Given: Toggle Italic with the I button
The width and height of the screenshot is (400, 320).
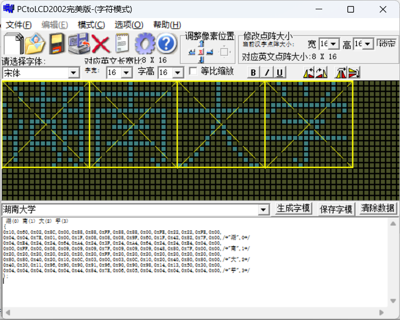Looking at the screenshot, I should (x=267, y=72).
